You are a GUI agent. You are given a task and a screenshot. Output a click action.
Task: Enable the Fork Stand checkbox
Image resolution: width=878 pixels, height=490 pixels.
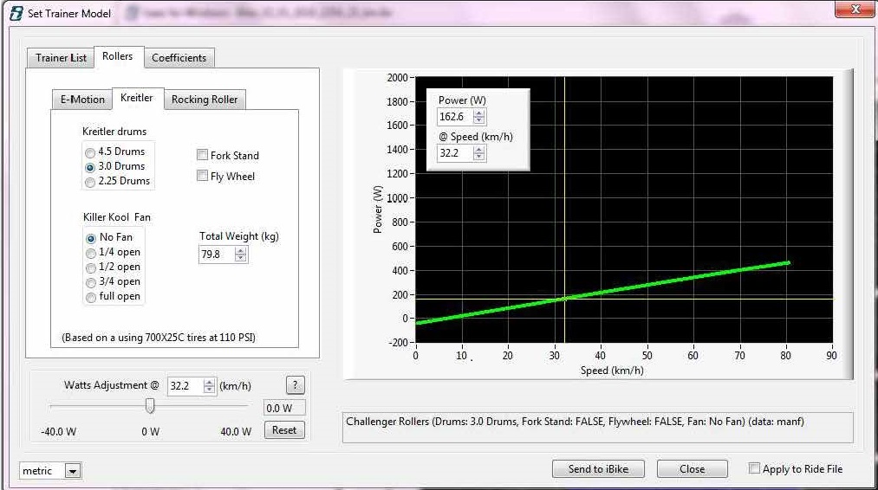coord(203,156)
